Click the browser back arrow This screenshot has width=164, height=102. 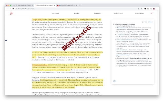coord(7,9)
